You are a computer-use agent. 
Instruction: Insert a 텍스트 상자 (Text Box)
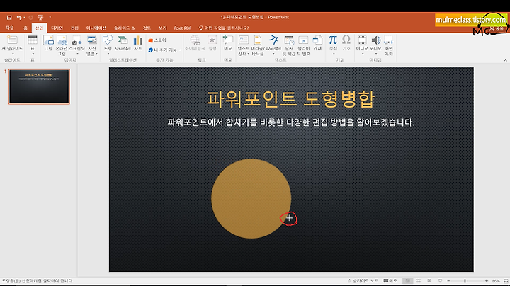[x=244, y=45]
